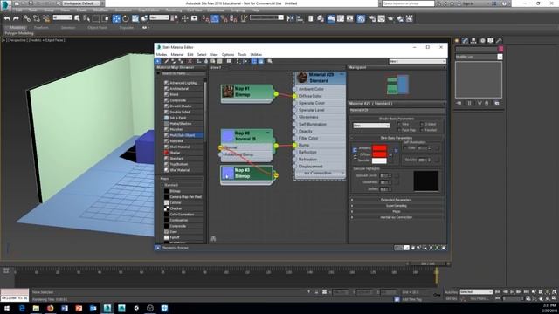Choose the Slate editor Select tool

pos(158,61)
